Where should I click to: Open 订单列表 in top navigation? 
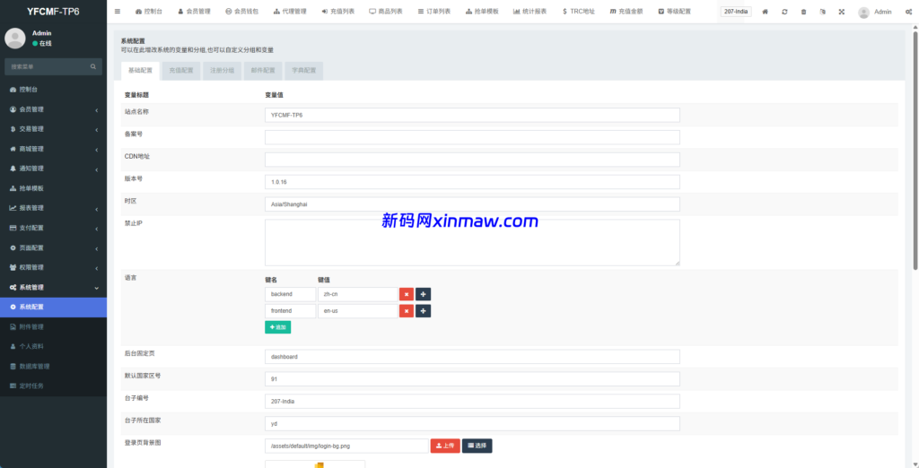434,12
